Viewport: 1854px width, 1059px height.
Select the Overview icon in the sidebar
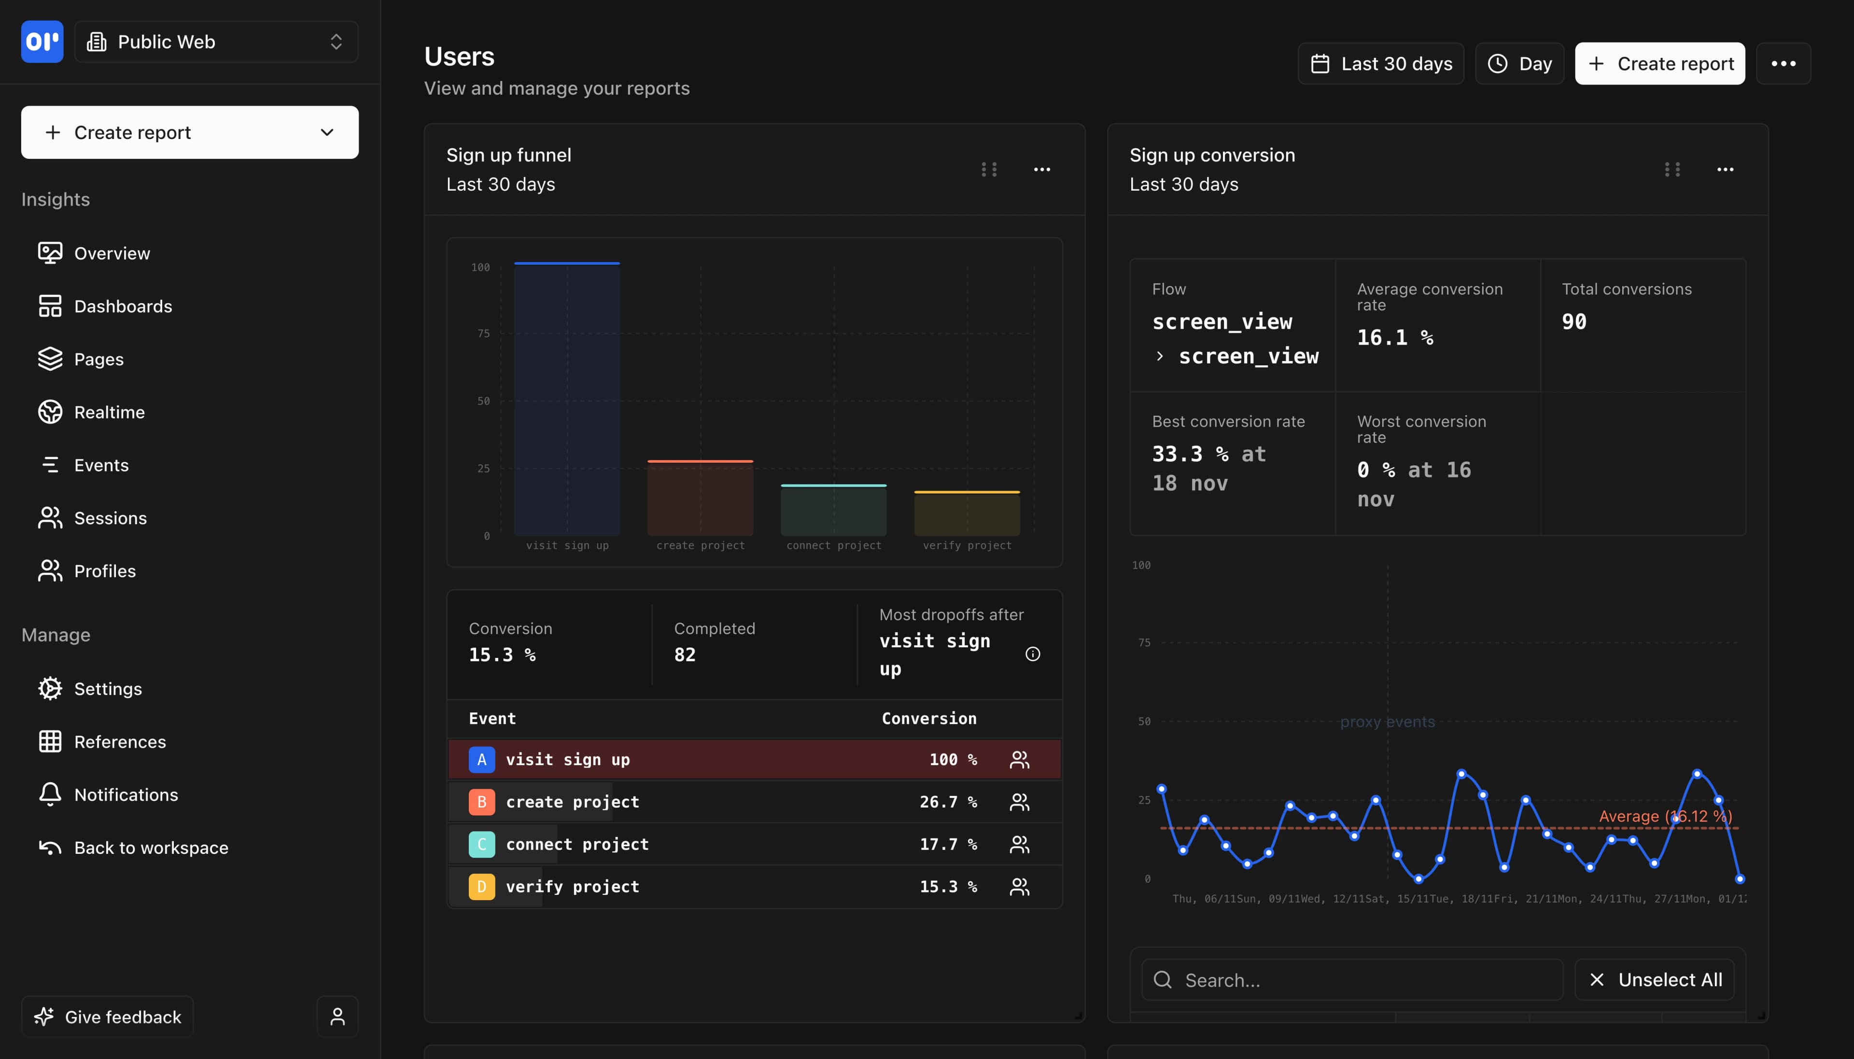[x=49, y=252]
